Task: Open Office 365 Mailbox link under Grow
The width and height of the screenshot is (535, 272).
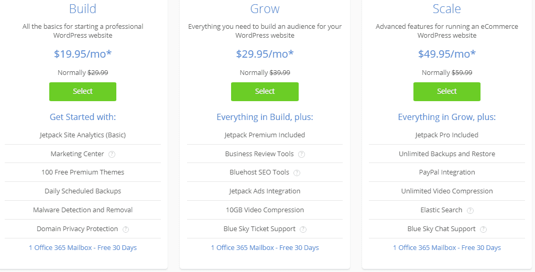Action: click(265, 247)
